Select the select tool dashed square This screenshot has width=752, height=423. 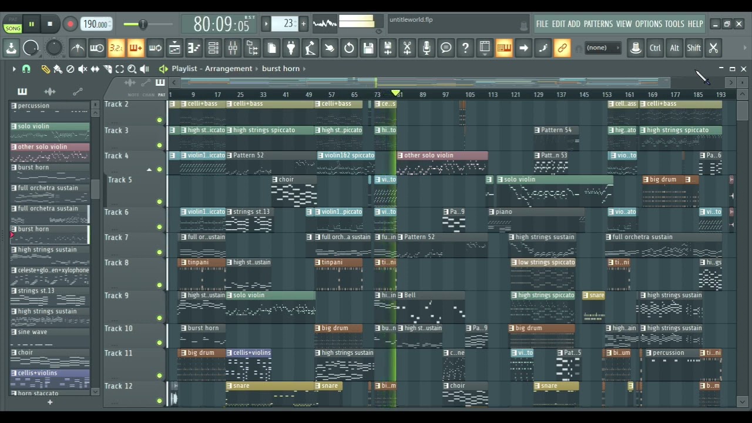click(x=120, y=69)
